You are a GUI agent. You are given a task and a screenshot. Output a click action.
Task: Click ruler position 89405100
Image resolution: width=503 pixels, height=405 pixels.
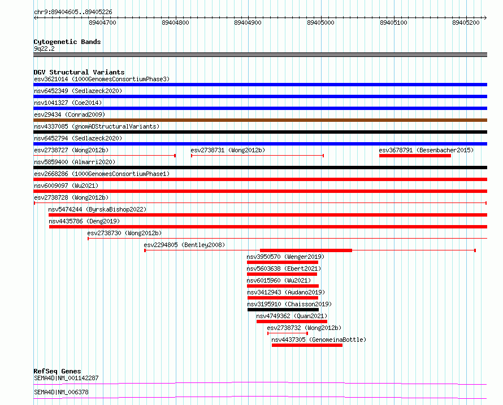(x=393, y=23)
